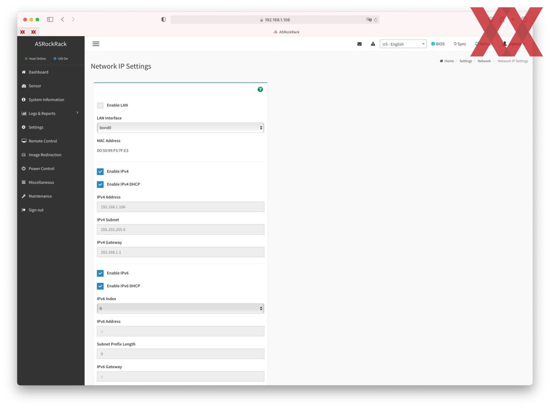Open the US - English language dropdown
This screenshot has width=550, height=408.
pos(403,44)
